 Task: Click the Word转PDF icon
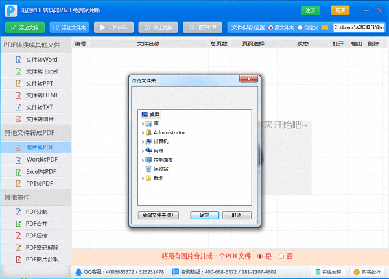[x=19, y=160]
